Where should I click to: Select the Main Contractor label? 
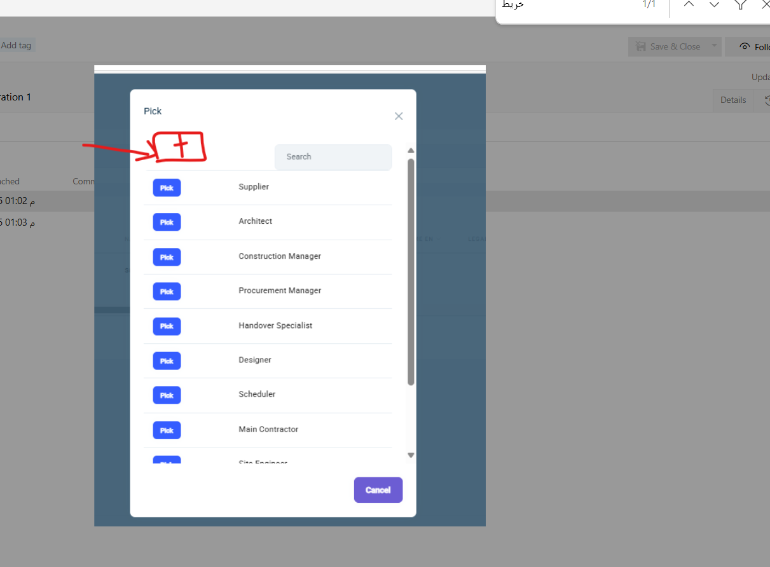(268, 429)
